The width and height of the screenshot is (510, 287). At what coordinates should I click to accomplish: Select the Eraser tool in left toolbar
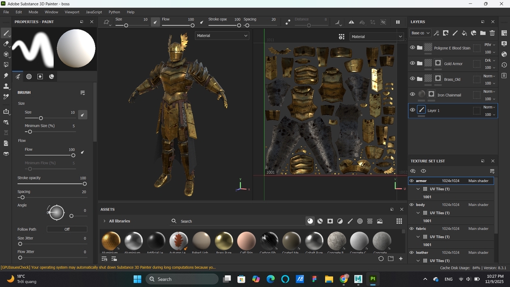pos(6,44)
